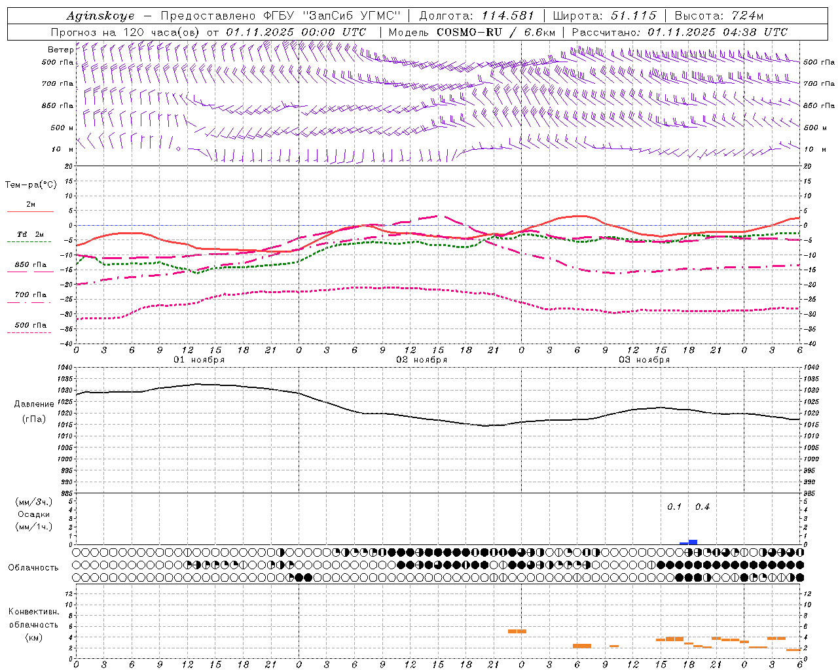The height and width of the screenshot is (670, 838).
Task: Click the 02 ноября date label
Action: (x=422, y=360)
